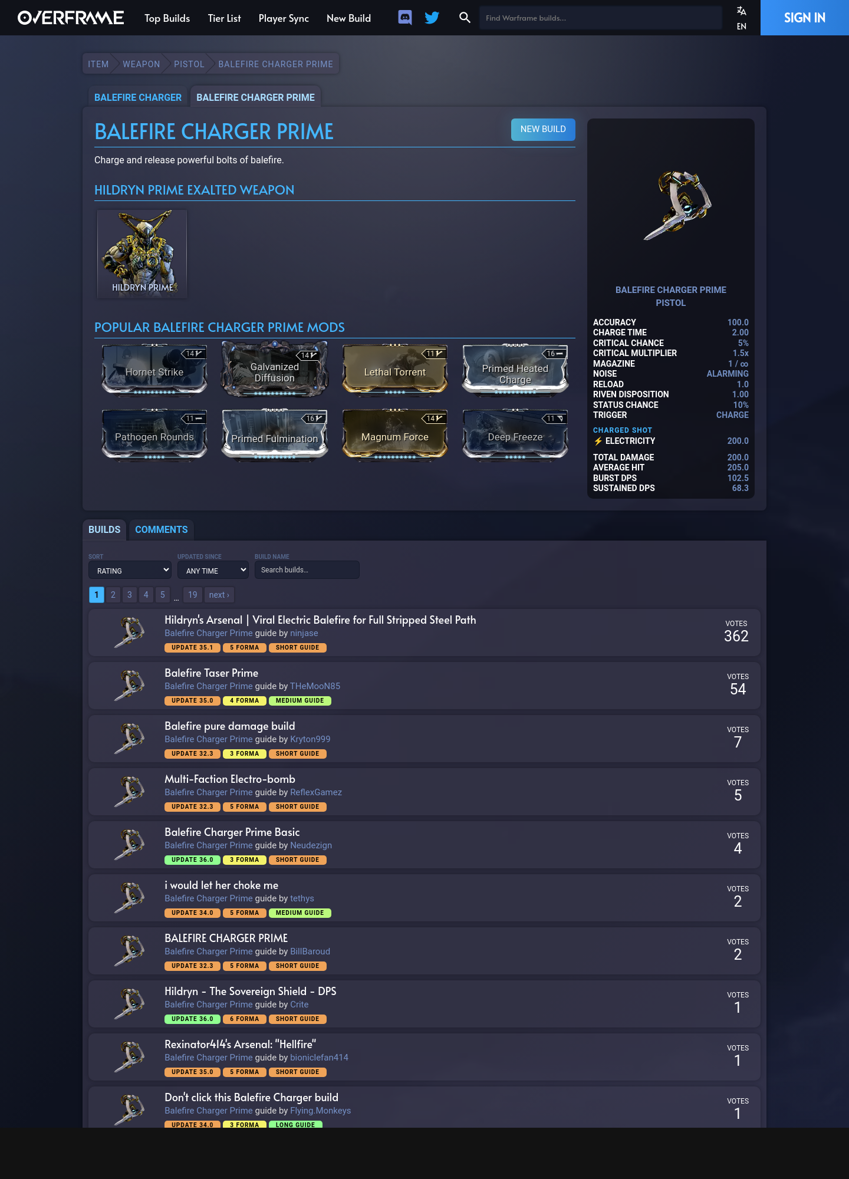Open author THeMooN85 profile link
This screenshot has height=1179, width=849.
315,686
